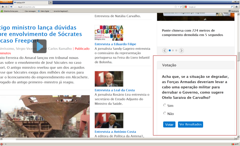Open the Bookmarks menu button
This screenshot has width=240, height=146.
pos(234,11)
